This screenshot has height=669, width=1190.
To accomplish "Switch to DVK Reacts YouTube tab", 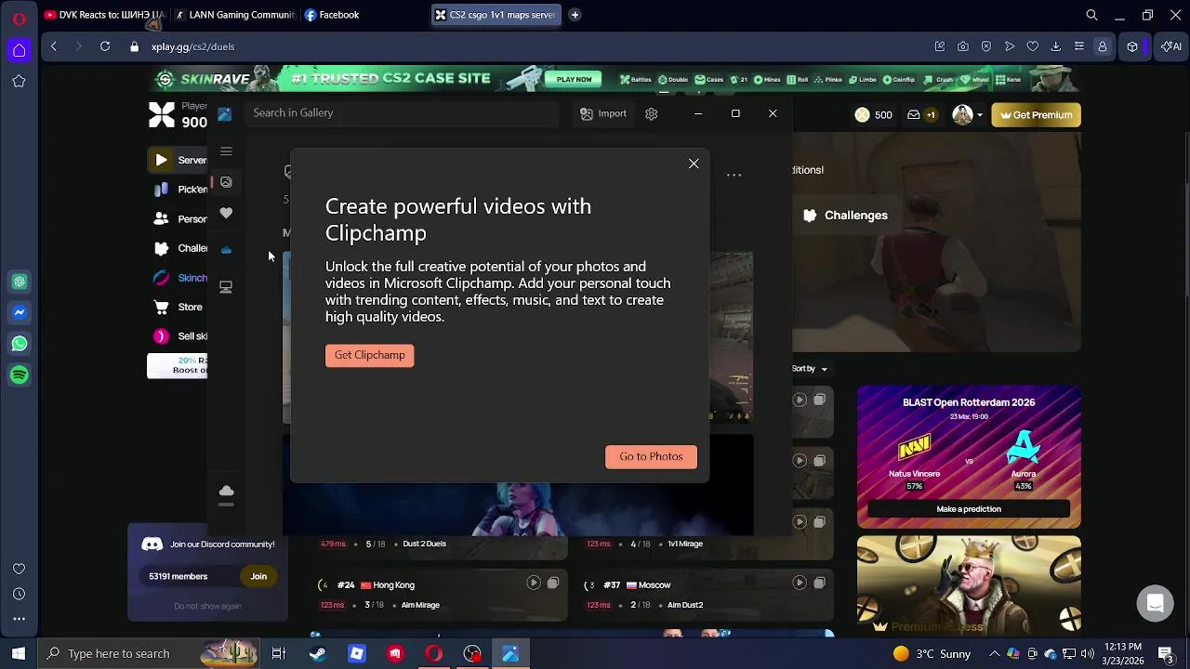I will pyautogui.click(x=104, y=15).
